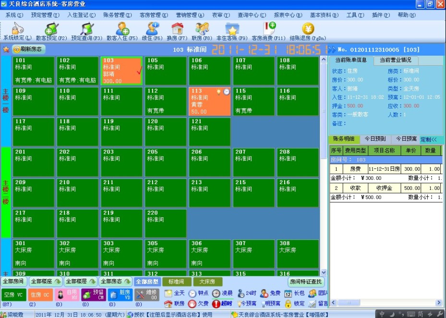Select the occupied room 103 tile
Viewport: 446px width, 318px height.
(121, 71)
